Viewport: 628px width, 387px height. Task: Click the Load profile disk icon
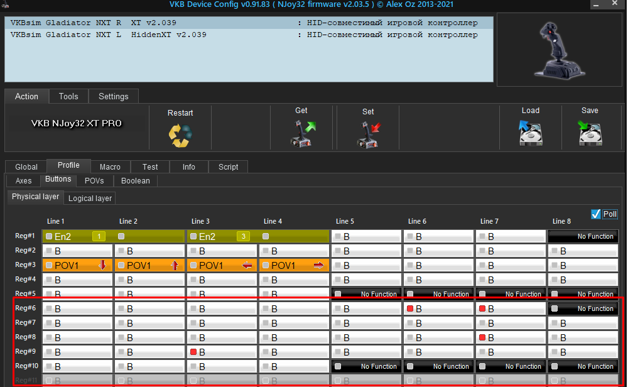[530, 133]
